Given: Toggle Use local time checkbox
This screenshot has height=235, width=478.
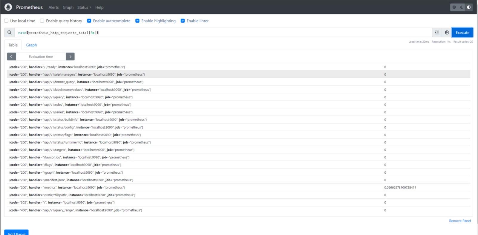Looking at the screenshot, I should tap(6, 21).
